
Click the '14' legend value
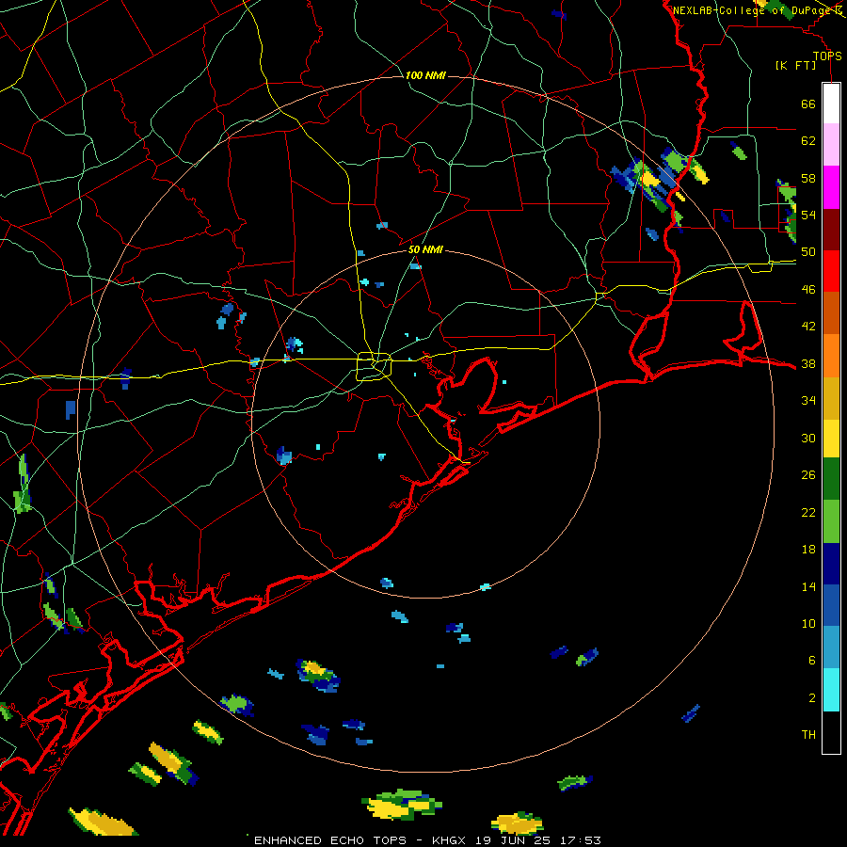coord(808,586)
